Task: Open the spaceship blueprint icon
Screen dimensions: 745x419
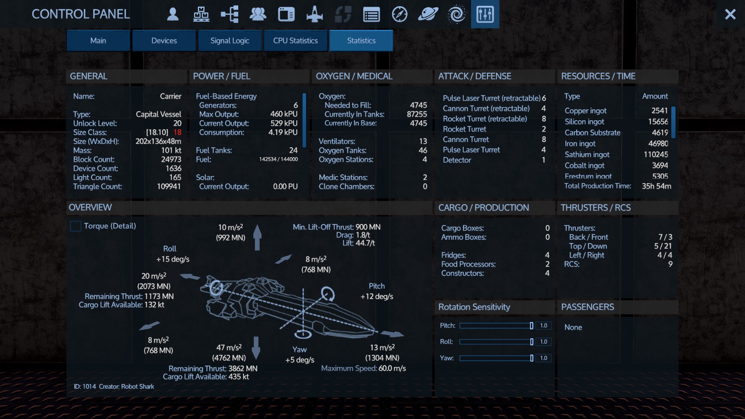Action: point(315,14)
